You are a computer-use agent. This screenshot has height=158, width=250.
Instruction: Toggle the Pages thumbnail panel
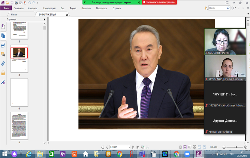click(3, 36)
